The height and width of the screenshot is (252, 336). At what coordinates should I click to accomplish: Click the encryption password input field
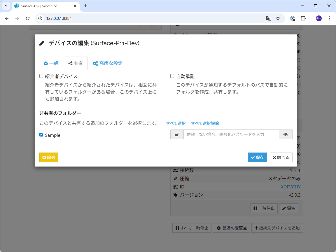click(231, 134)
